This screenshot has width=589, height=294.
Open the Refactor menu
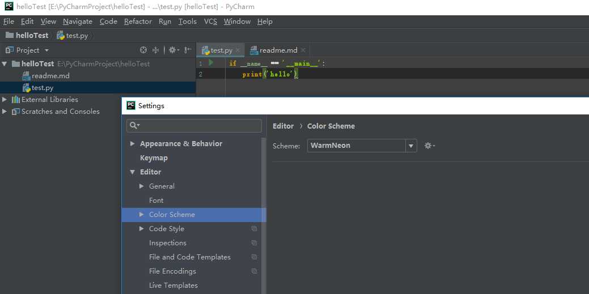point(138,22)
